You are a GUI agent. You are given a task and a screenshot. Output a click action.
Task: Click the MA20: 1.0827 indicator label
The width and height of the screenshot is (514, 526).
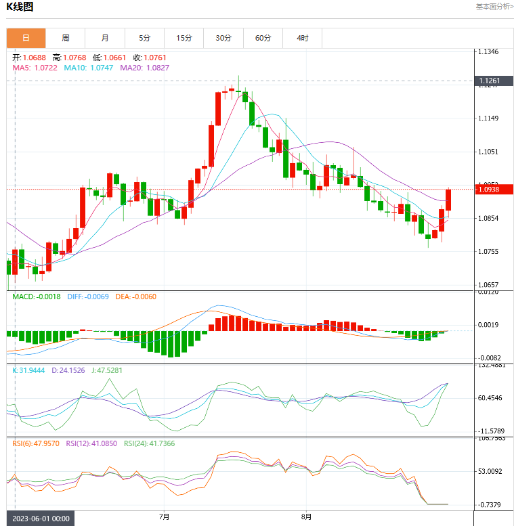pos(145,68)
